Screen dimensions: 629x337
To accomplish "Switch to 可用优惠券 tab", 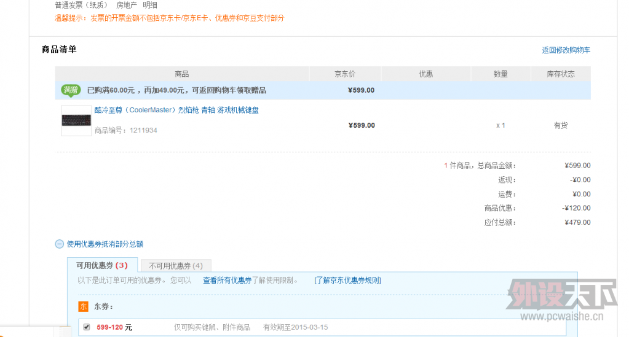I will tap(102, 266).
